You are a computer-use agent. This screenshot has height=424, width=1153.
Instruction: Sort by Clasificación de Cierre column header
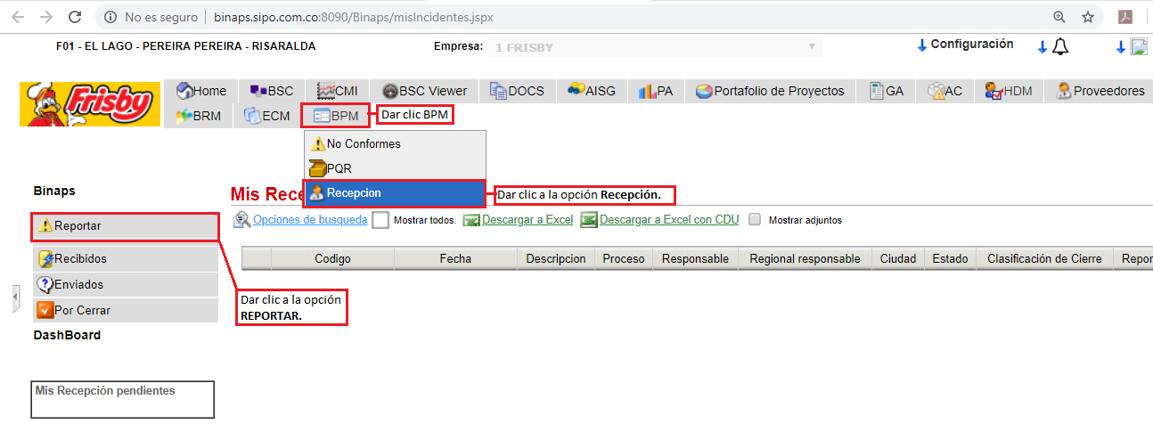tap(1045, 258)
